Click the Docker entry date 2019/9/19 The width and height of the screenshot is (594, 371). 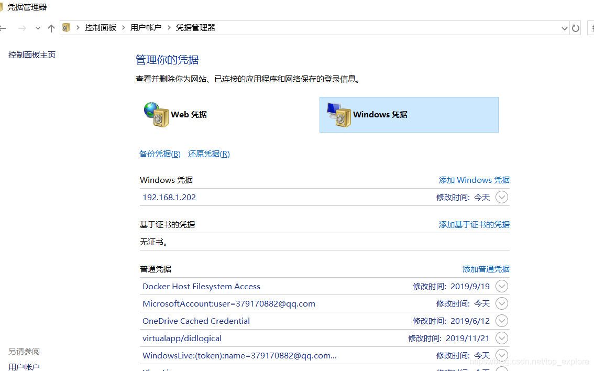[x=470, y=287]
